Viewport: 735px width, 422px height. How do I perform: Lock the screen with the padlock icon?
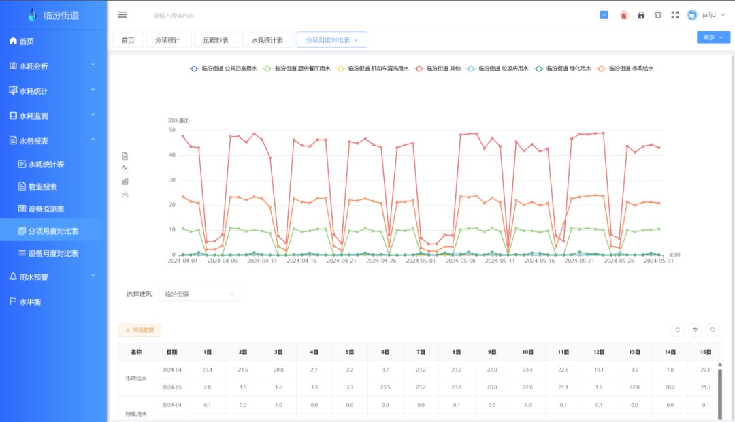pos(641,15)
